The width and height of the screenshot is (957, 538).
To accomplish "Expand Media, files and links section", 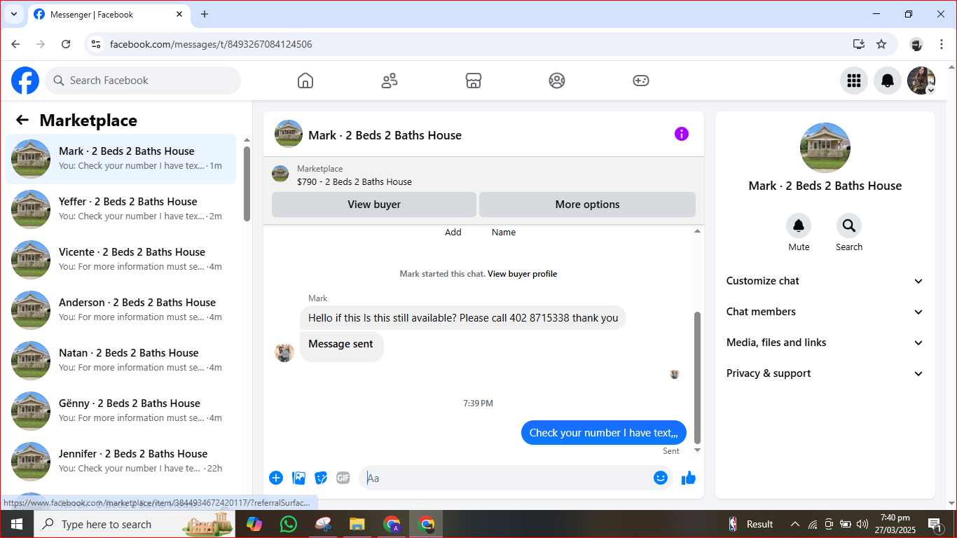I will tap(825, 343).
